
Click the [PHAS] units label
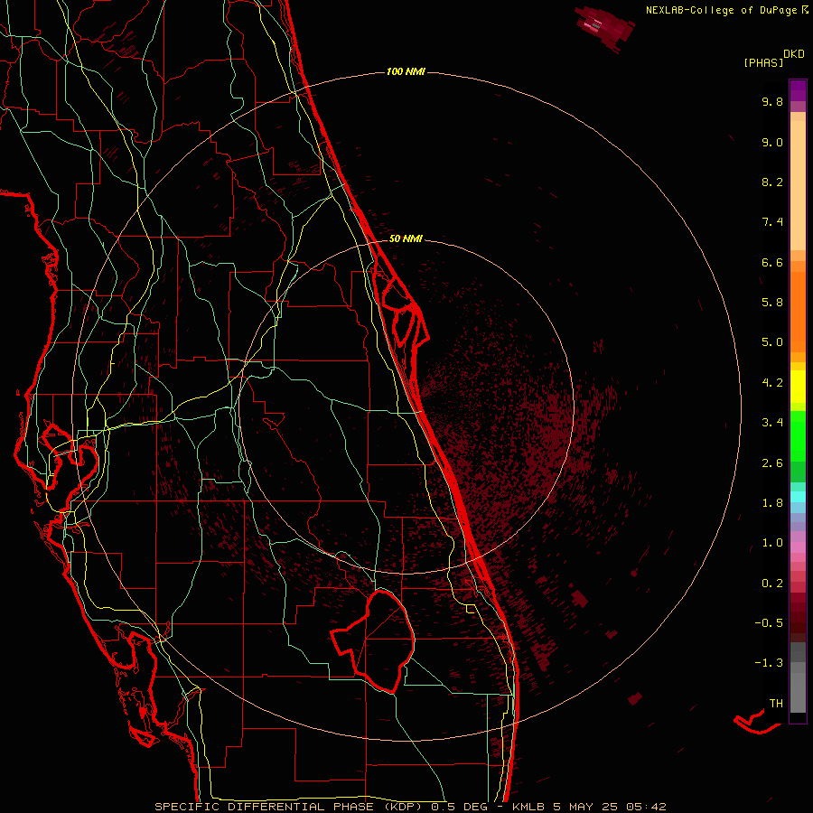(763, 63)
